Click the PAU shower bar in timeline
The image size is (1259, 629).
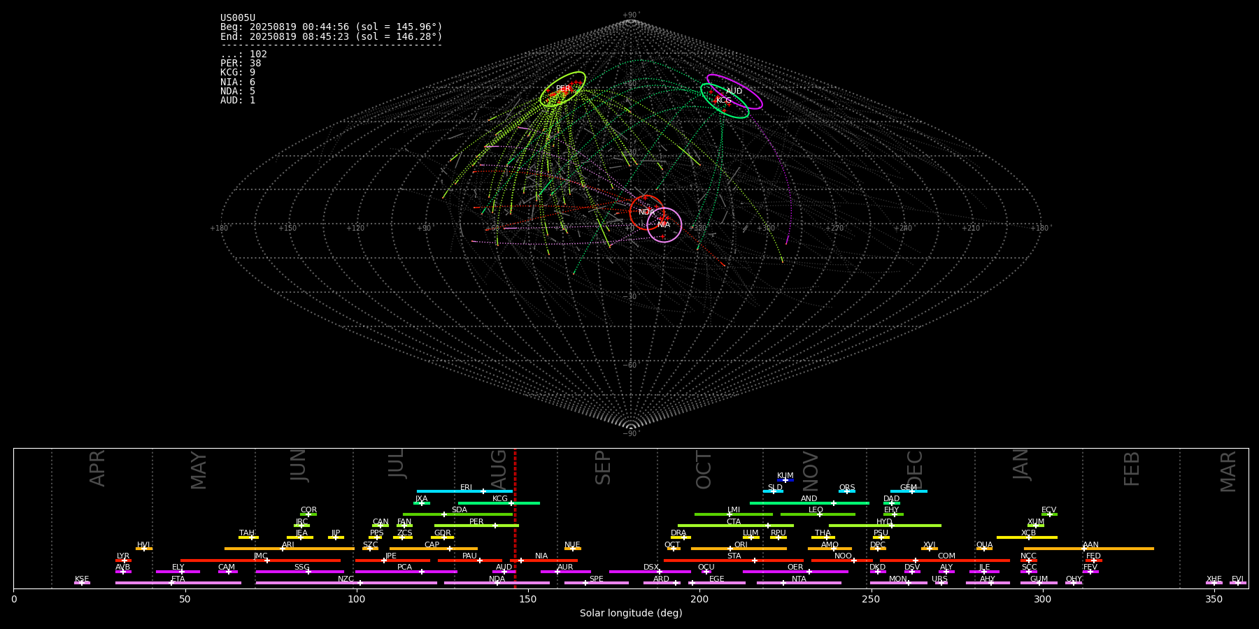click(470, 561)
